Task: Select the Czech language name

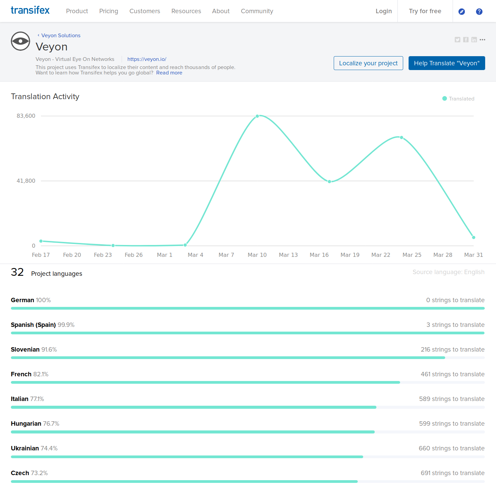Action: coord(20,473)
